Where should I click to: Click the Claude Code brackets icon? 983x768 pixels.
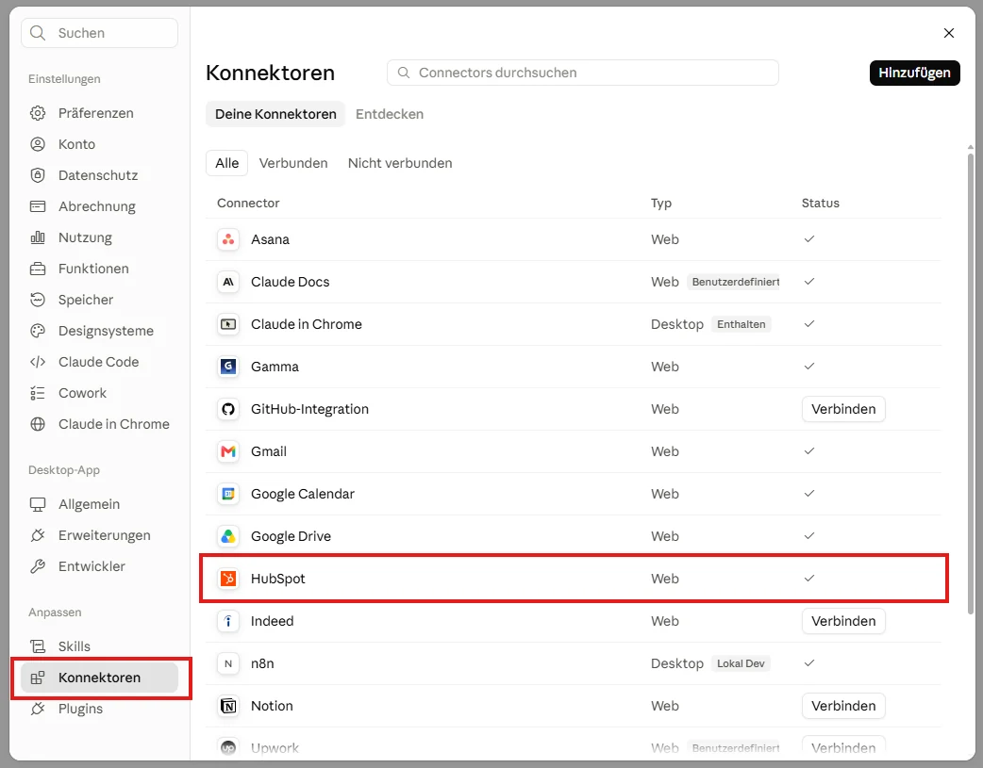tap(38, 362)
